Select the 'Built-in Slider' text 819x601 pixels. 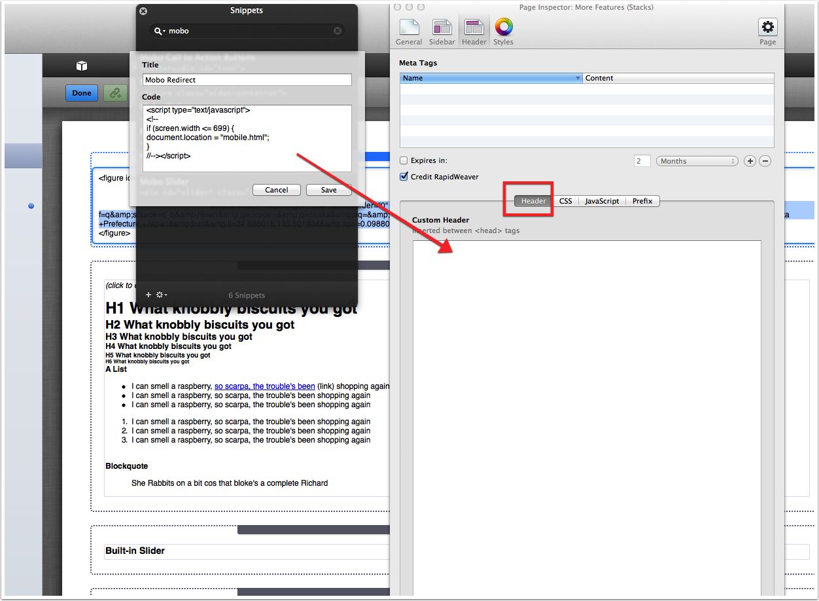135,551
